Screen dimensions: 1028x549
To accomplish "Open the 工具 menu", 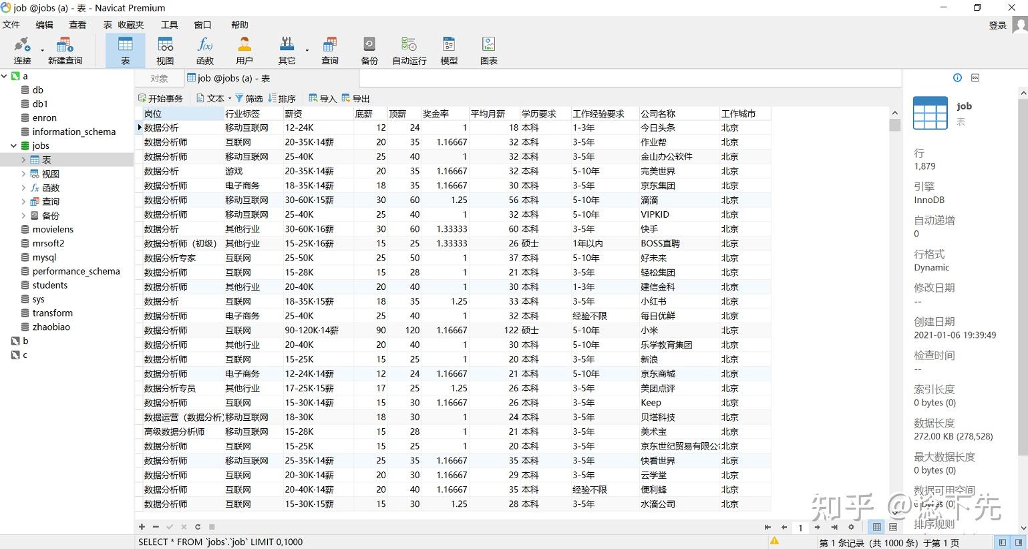I will point(170,25).
